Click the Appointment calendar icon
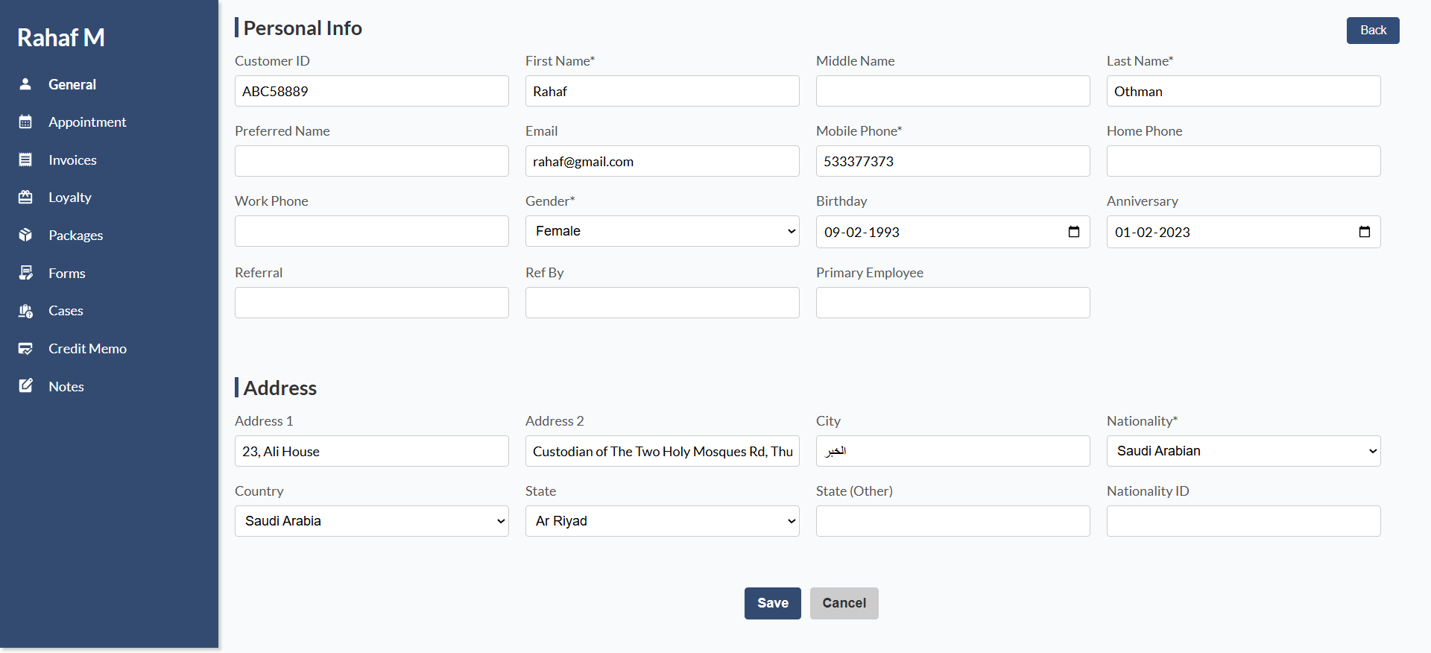Screen dimensions: 1431x653 [25, 122]
